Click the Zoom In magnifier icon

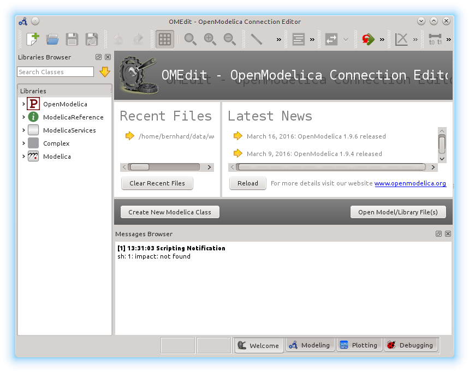point(210,39)
